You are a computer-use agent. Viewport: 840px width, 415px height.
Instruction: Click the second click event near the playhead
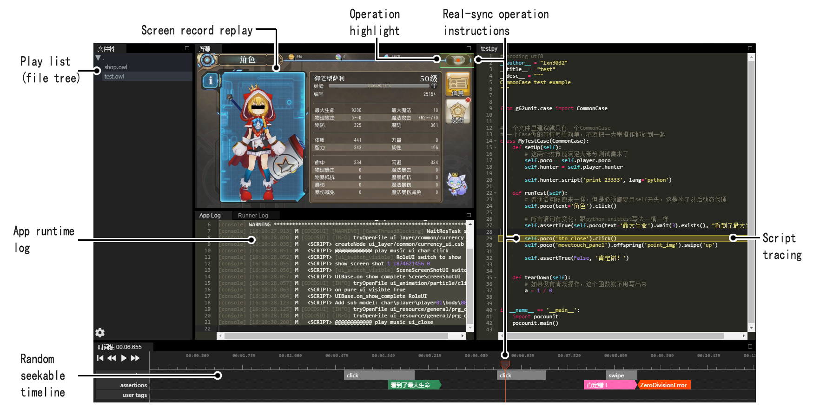click(x=521, y=375)
